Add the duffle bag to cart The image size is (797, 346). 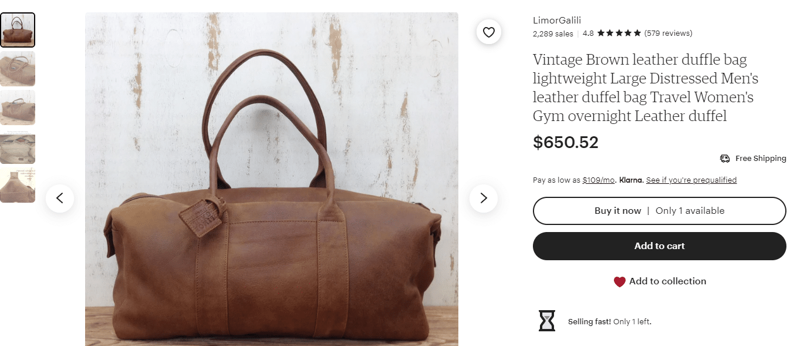click(x=659, y=246)
